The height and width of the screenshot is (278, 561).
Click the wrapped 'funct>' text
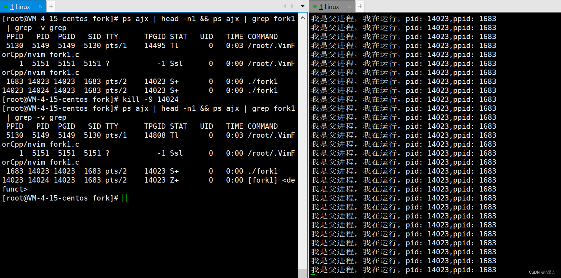pyautogui.click(x=15, y=189)
